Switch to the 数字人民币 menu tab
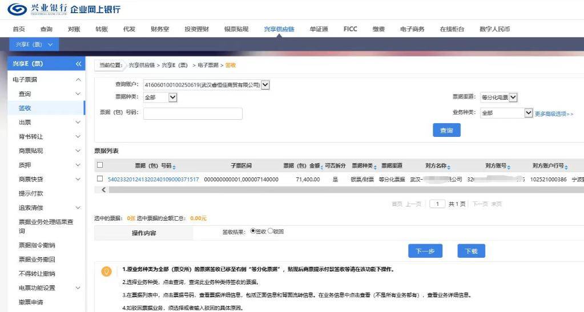 (494, 29)
